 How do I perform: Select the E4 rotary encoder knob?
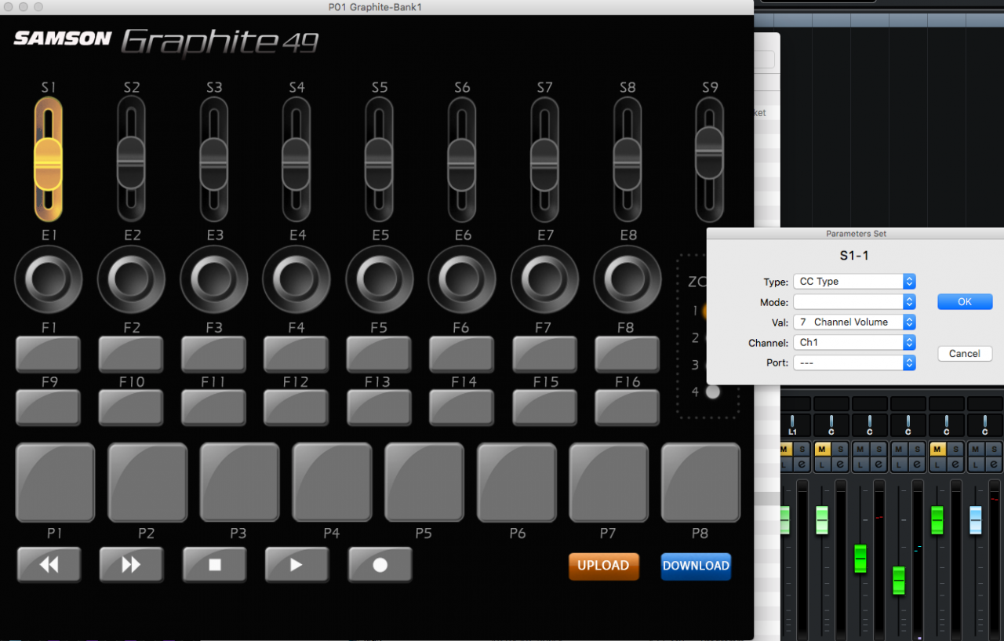(x=296, y=279)
